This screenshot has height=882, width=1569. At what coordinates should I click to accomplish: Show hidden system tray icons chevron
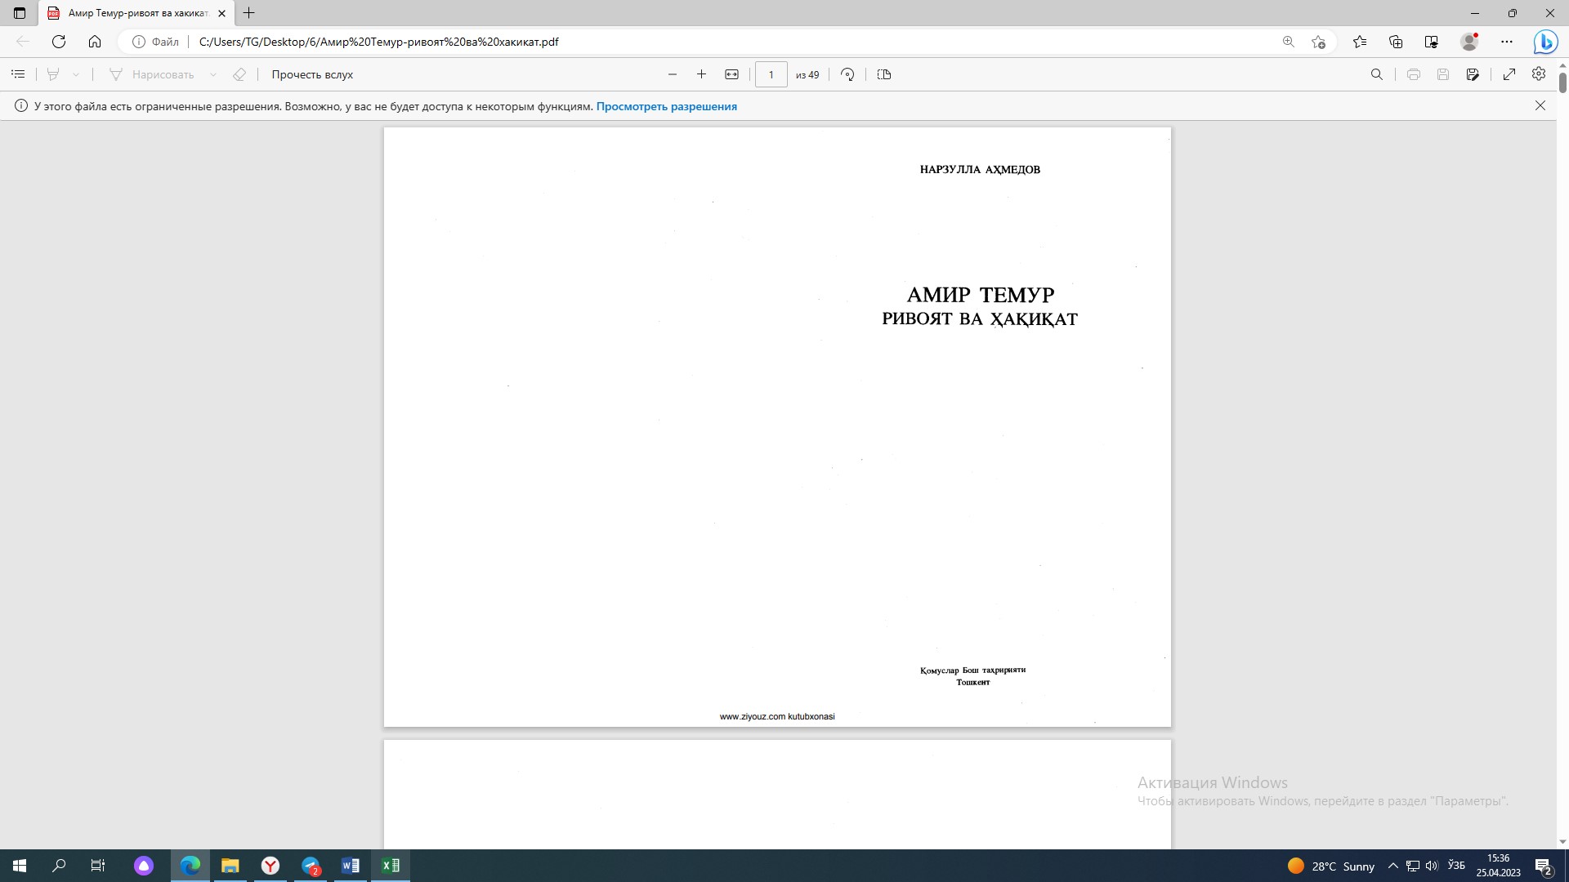[x=1393, y=866]
